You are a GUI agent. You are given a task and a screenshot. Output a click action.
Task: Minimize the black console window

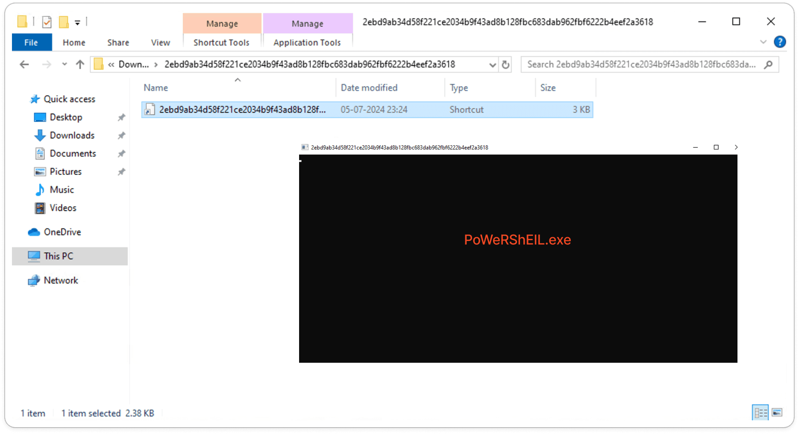[x=695, y=147]
